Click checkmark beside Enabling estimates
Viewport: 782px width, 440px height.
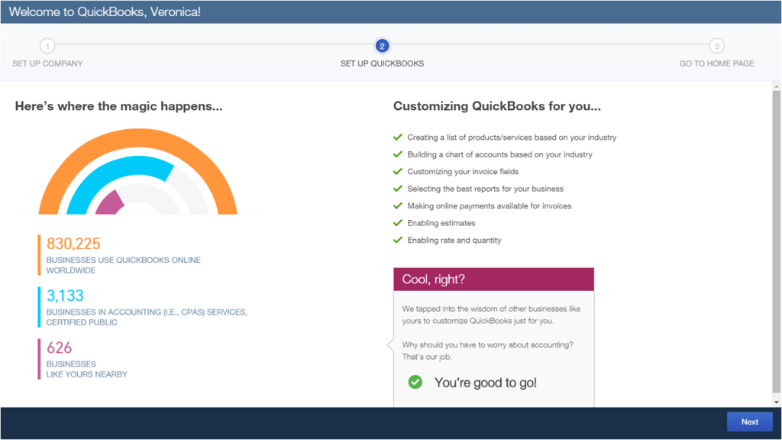point(397,223)
